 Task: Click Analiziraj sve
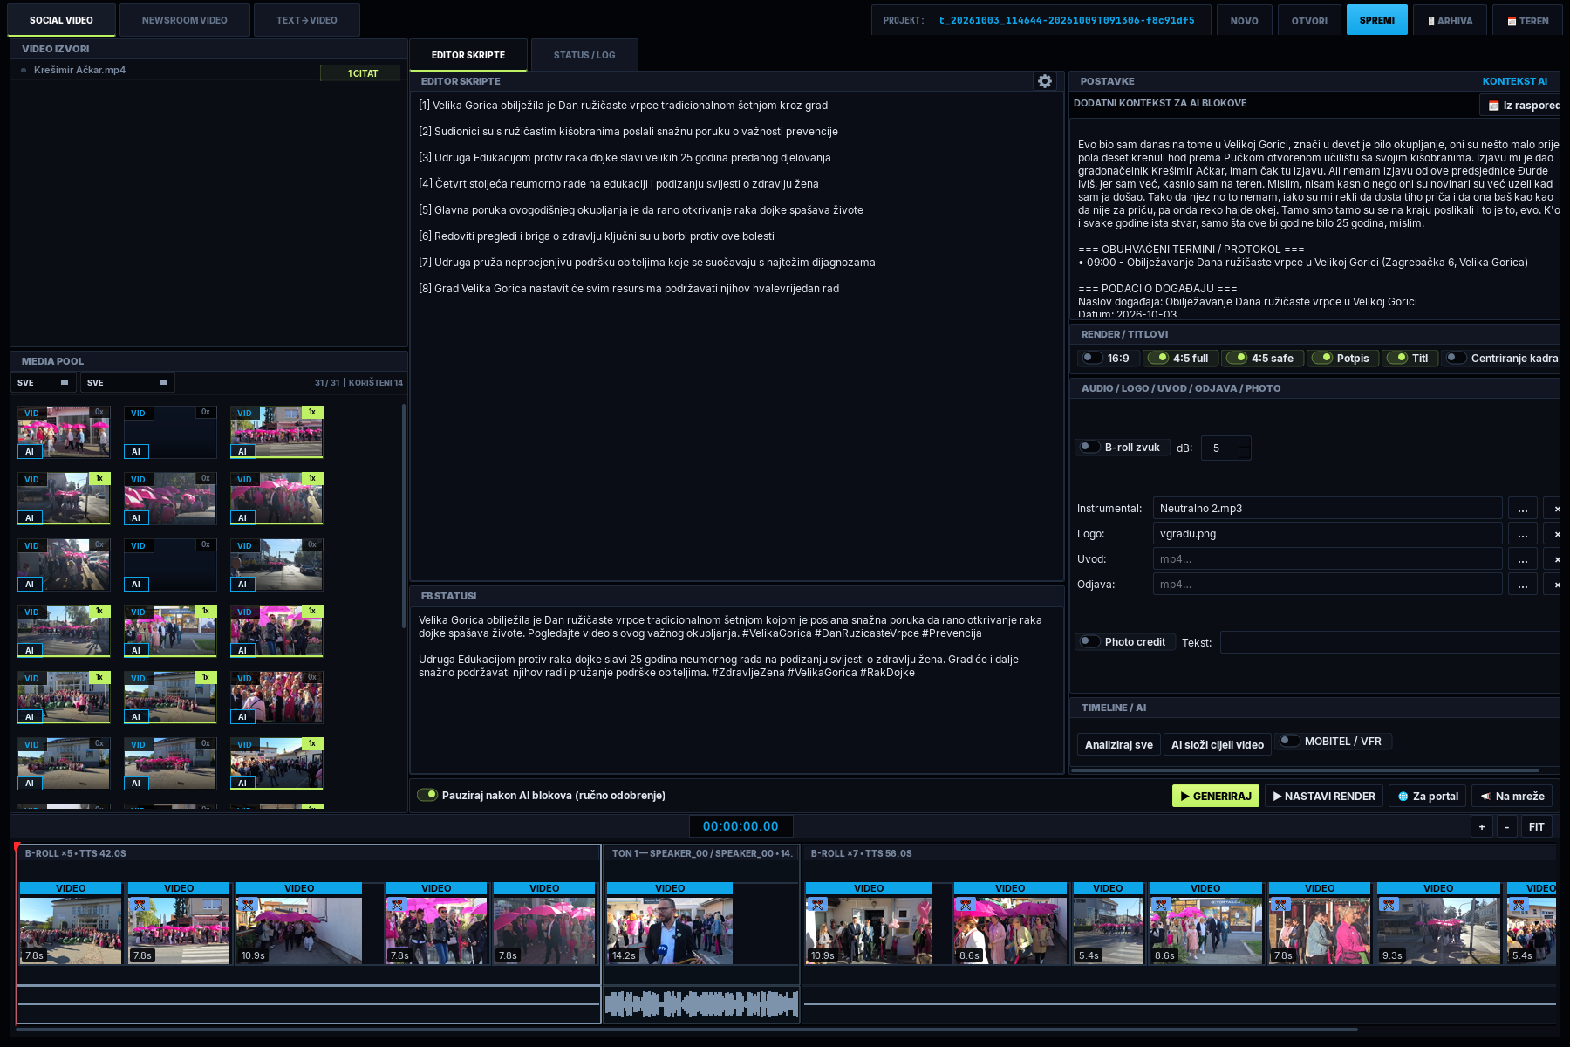tap(1118, 744)
